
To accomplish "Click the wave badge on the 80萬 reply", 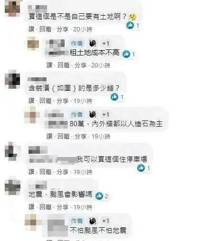I will pyautogui.click(x=93, y=114).
